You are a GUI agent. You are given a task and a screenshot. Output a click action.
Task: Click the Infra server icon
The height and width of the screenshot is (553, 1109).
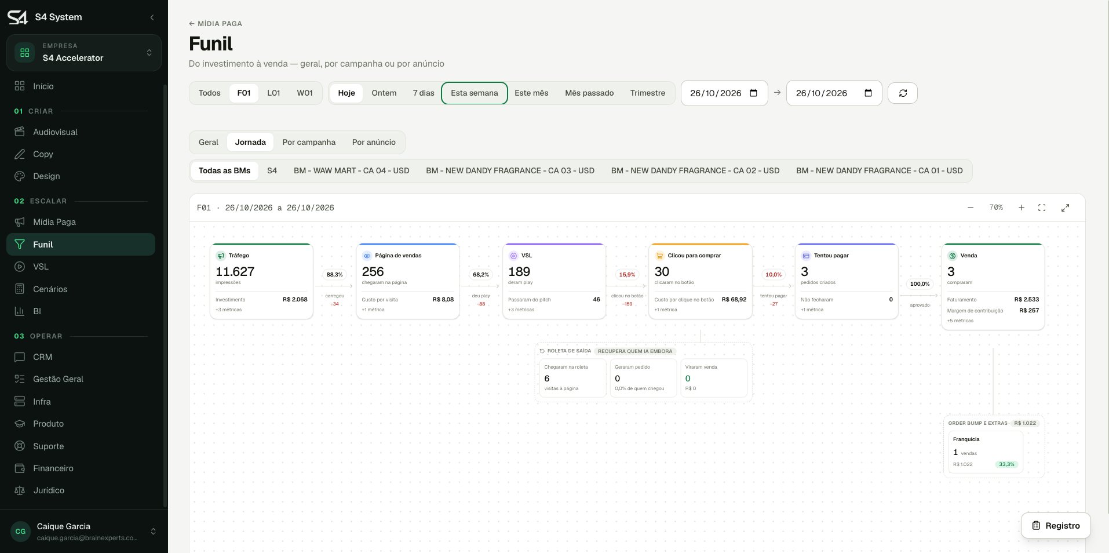pos(20,401)
